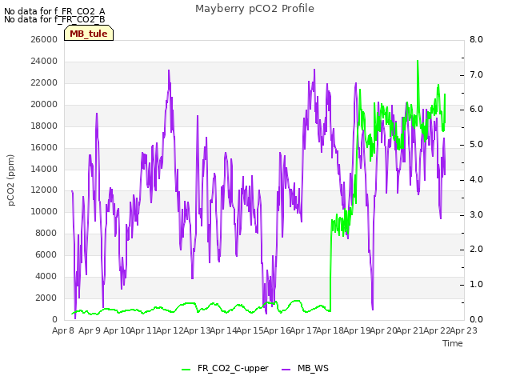Click the 1.0 right axis label

(x=476, y=285)
